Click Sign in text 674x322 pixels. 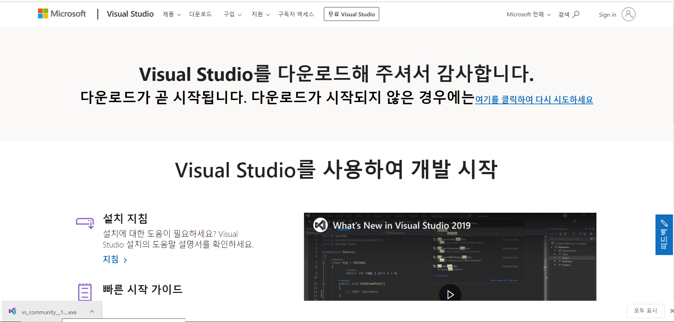pos(607,15)
